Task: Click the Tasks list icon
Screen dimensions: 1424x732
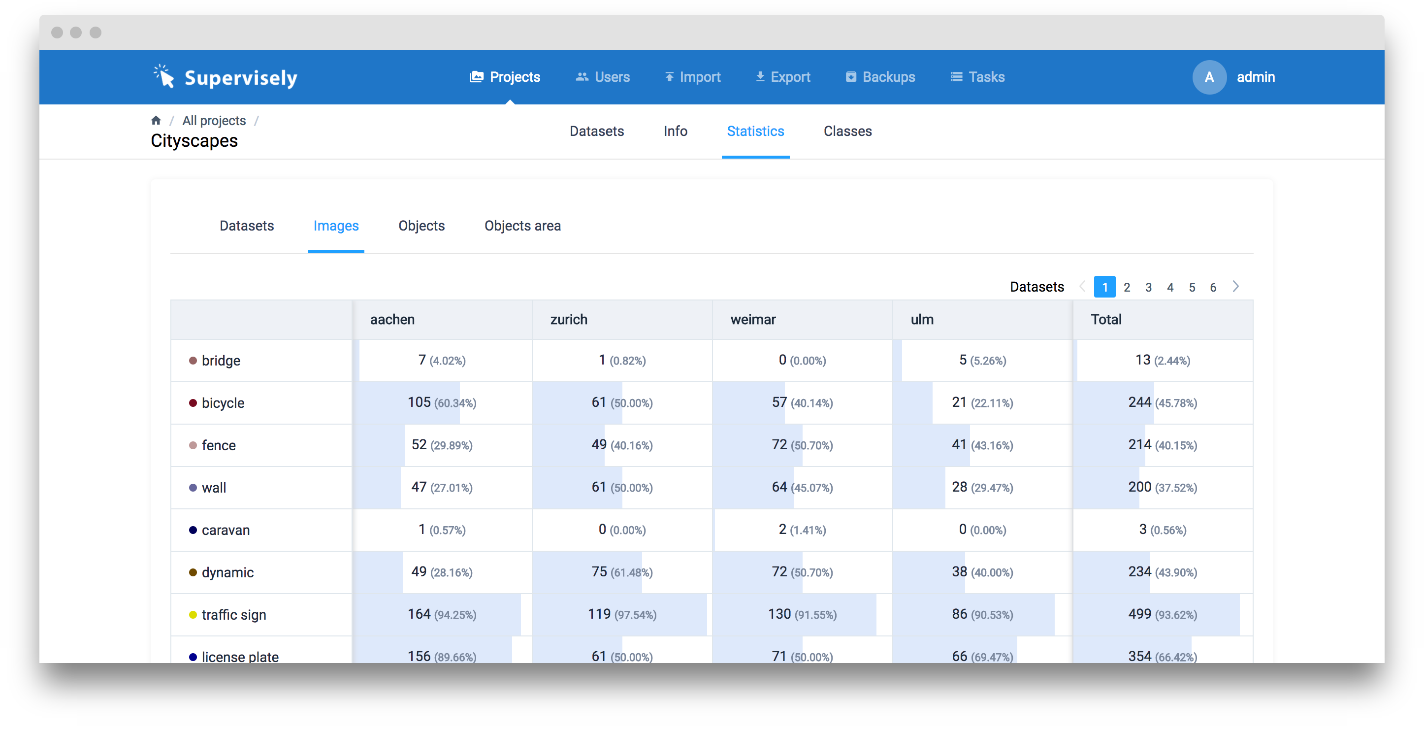Action: click(x=956, y=77)
